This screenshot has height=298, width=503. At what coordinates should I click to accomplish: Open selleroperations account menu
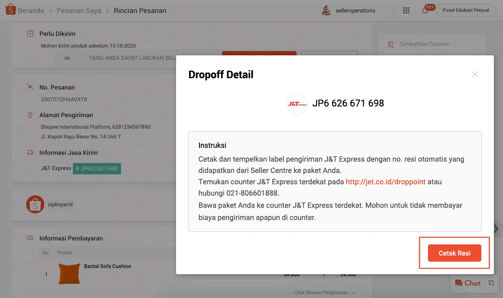pyautogui.click(x=355, y=10)
